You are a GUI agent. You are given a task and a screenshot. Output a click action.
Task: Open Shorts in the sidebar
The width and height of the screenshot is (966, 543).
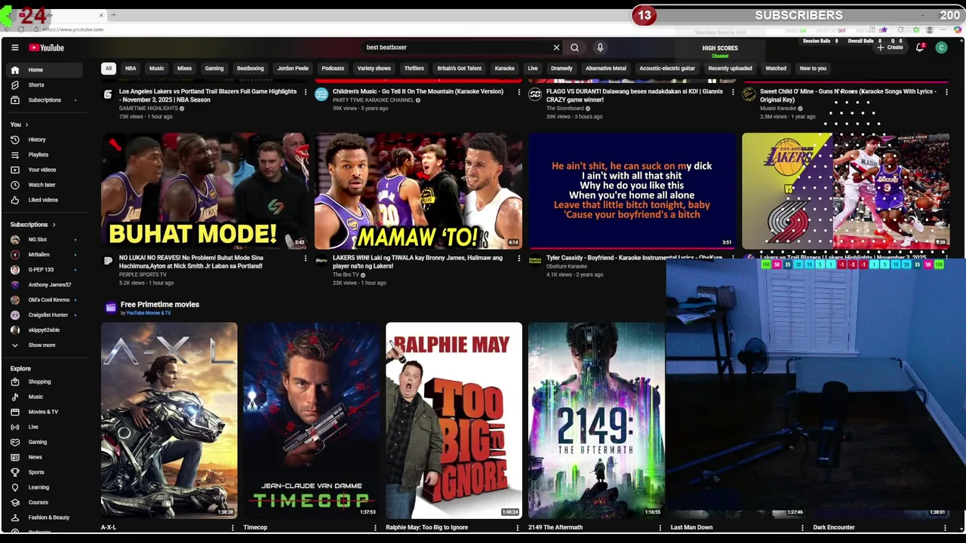coord(46,84)
